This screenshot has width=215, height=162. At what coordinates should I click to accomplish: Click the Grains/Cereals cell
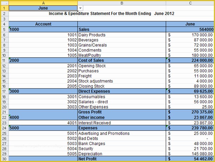122,45
